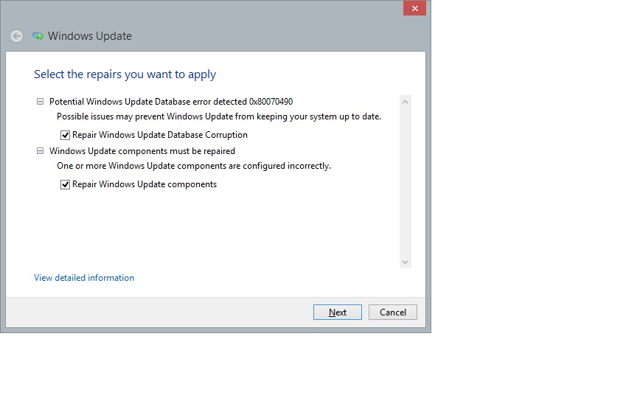Click the back arrow in the title bar
The height and width of the screenshot is (398, 637).
(x=16, y=36)
